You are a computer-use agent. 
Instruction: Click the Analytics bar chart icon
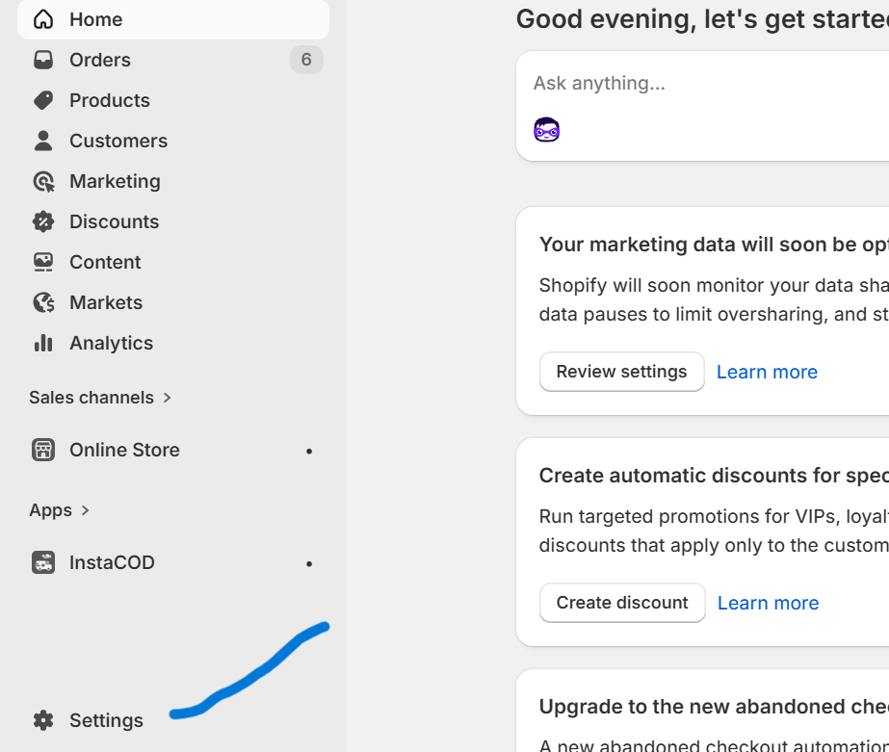[43, 343]
